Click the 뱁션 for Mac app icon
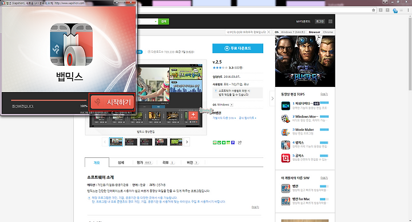Viewport: 412px width, 222px height. pyautogui.click(x=286, y=201)
